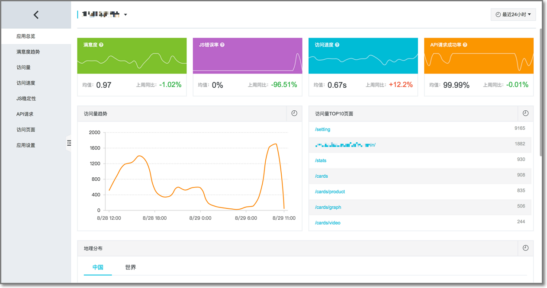The height and width of the screenshot is (288, 547).
Task: Open 应用设置 in the sidebar
Action: (35, 145)
